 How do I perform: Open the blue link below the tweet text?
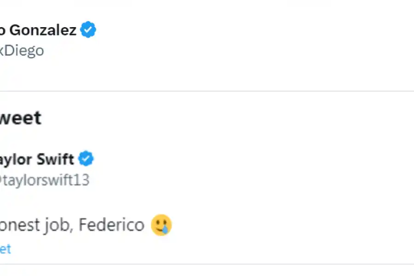tap(6, 249)
